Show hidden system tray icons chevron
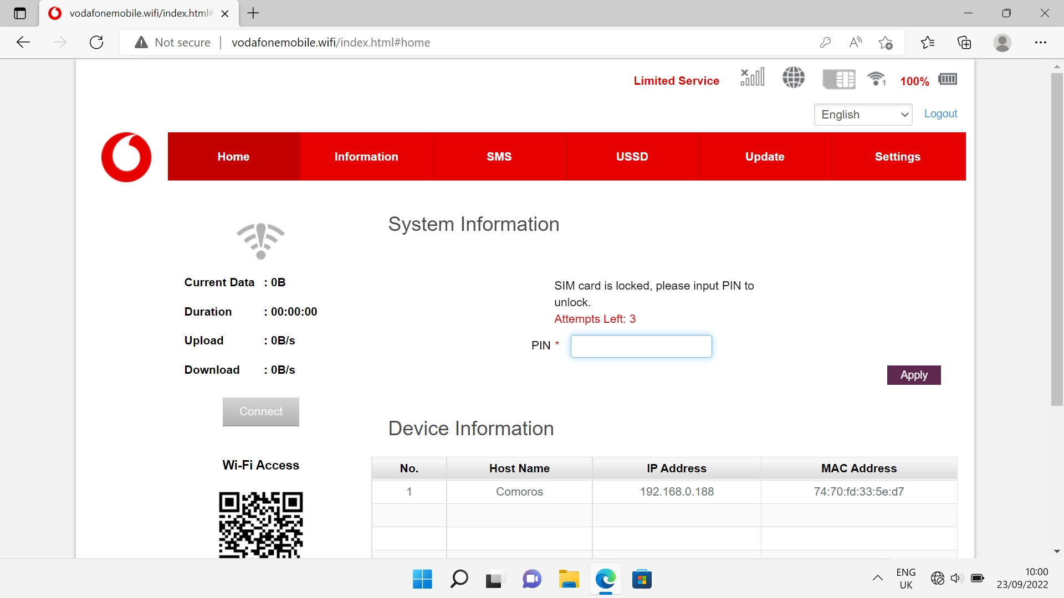 click(877, 578)
